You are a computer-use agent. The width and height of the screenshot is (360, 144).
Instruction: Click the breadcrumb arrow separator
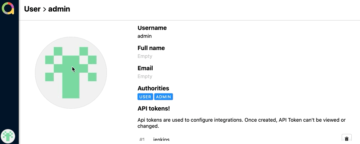(44, 9)
